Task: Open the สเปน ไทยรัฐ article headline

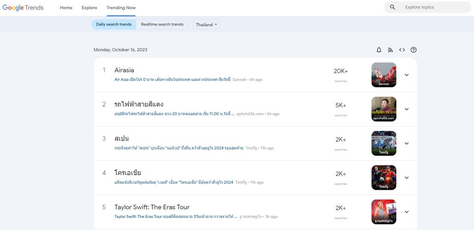Action: pyautogui.click(x=179, y=148)
